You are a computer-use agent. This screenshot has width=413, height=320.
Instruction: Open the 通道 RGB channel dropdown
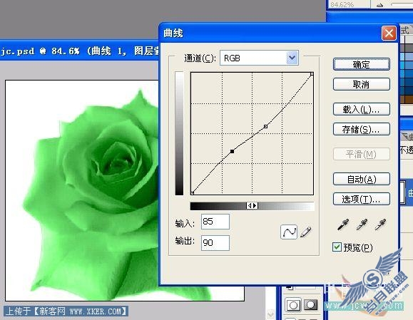click(x=259, y=58)
